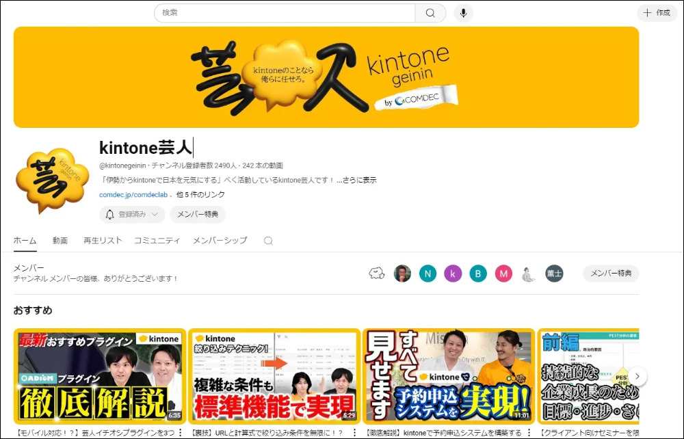The width and height of the screenshot is (684, 439).
Task: Open 【クライアント向けセミナー video title
Action: coord(589,433)
